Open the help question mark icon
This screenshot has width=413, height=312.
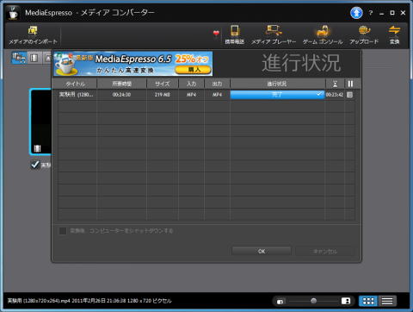[371, 13]
